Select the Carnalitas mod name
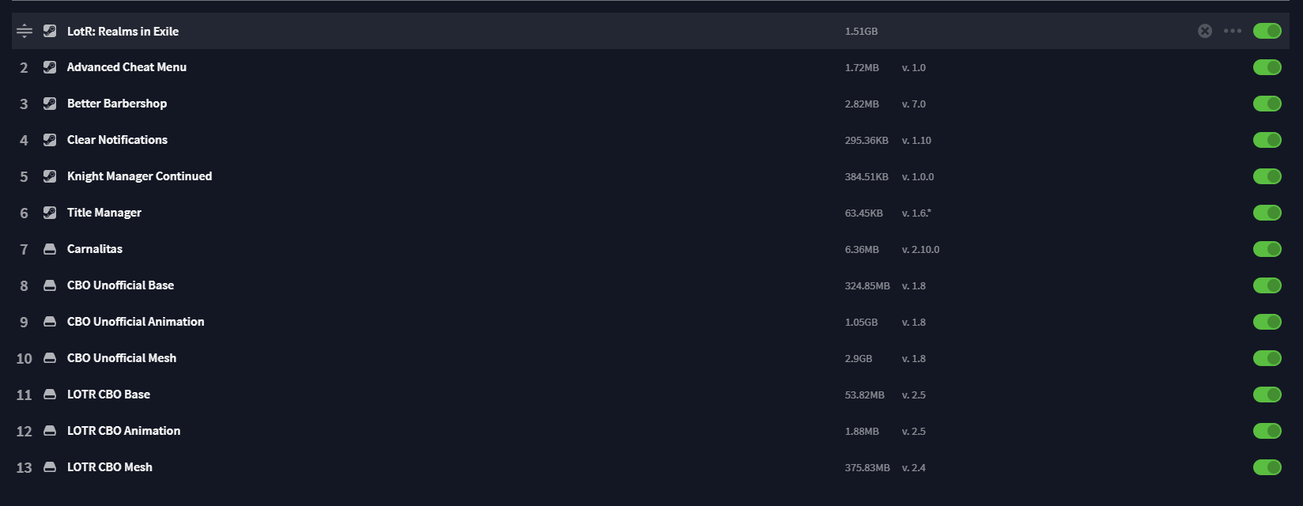Image resolution: width=1303 pixels, height=506 pixels. click(95, 249)
